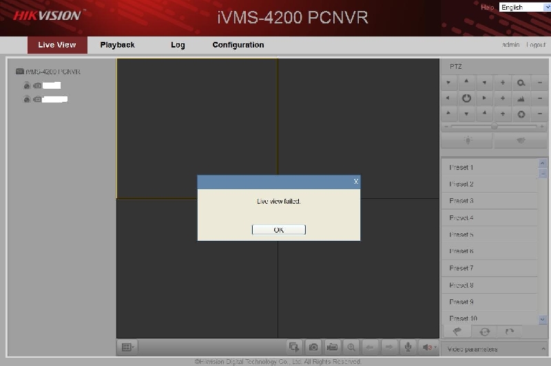Image resolution: width=551 pixels, height=366 pixels.
Task: Select Preset 3
Action: [489, 201]
